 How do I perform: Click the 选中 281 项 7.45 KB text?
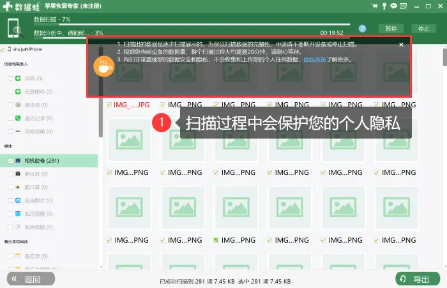[x=264, y=282]
